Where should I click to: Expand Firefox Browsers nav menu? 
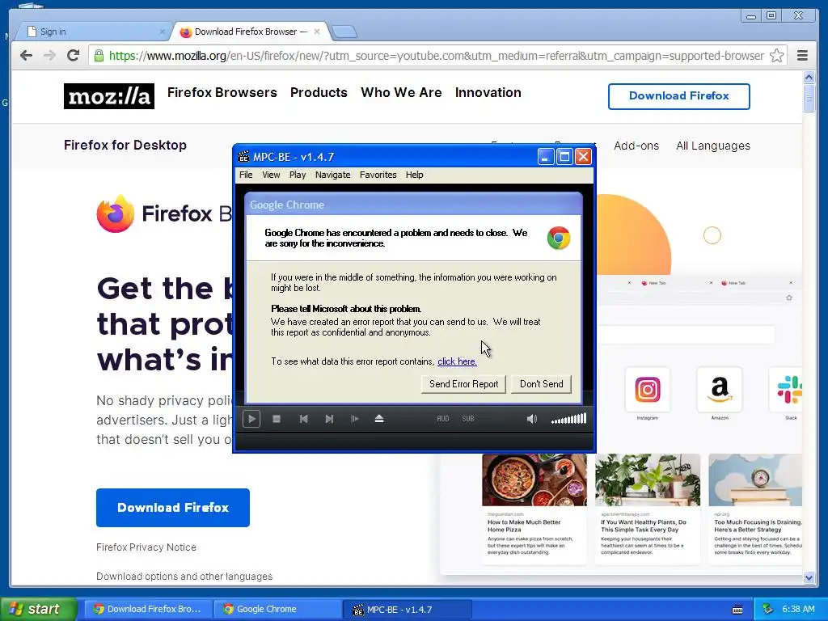click(x=222, y=92)
